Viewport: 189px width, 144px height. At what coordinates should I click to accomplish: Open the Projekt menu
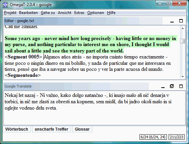pos(10,13)
